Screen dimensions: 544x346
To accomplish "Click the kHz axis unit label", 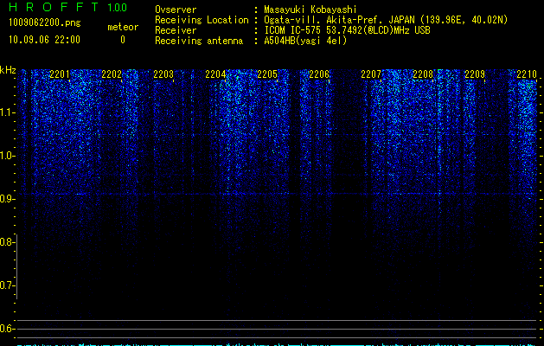I will click(x=8, y=70).
